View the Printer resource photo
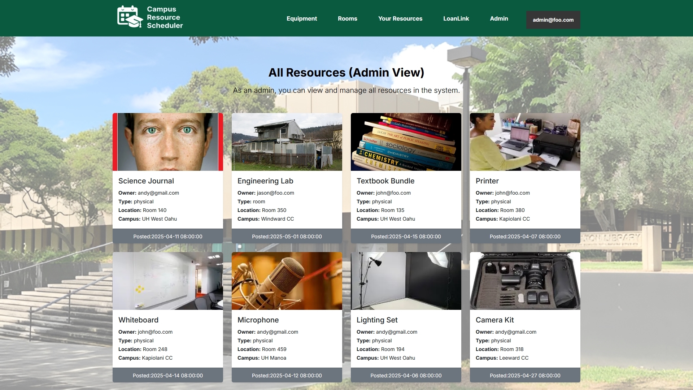 pos(525,142)
